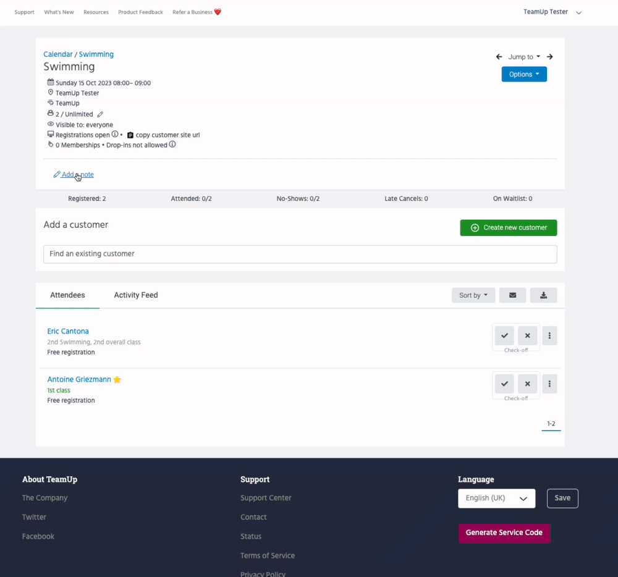Open the Language selection dropdown
618x577 pixels.
496,498
